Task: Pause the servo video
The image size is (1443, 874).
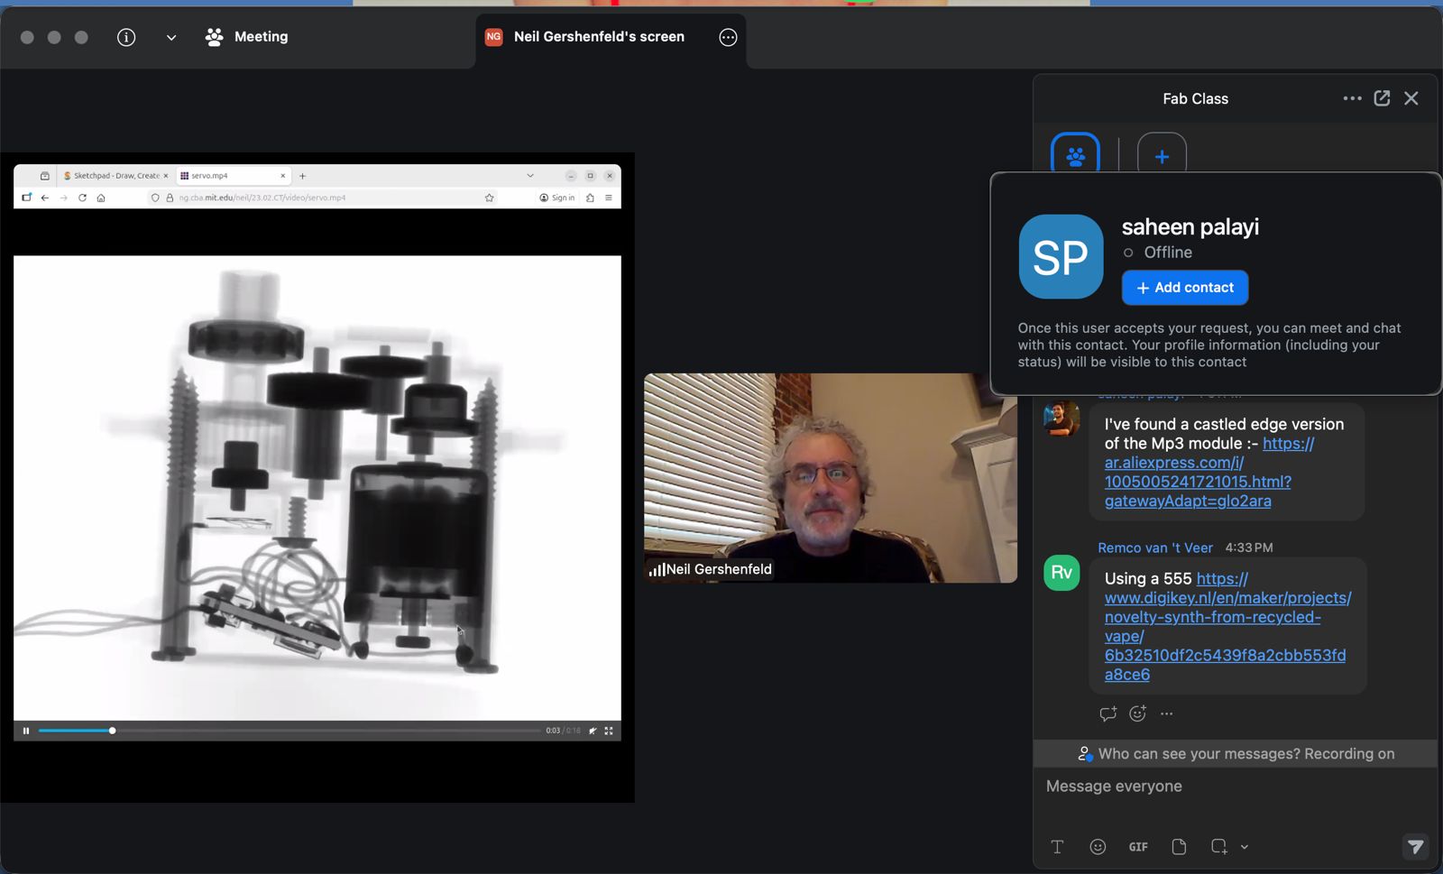Action: (26, 731)
